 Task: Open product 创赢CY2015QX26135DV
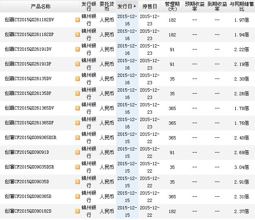[28, 79]
